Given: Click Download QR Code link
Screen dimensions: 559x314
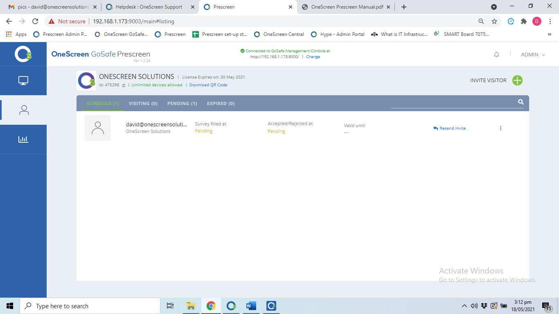Looking at the screenshot, I should coord(208,85).
